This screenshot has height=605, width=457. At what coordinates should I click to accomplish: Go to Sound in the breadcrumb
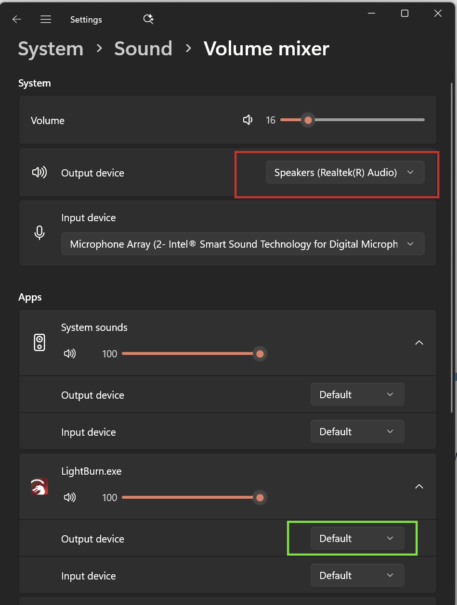point(143,49)
